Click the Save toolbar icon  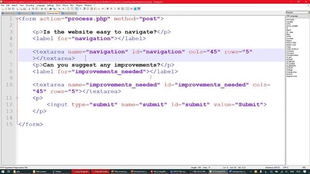pyautogui.click(x=10, y=9)
